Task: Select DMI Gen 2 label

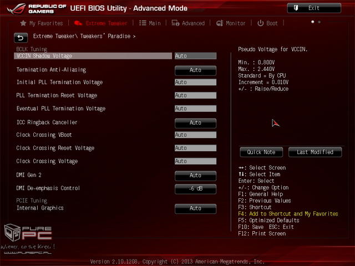Action: 29,175
